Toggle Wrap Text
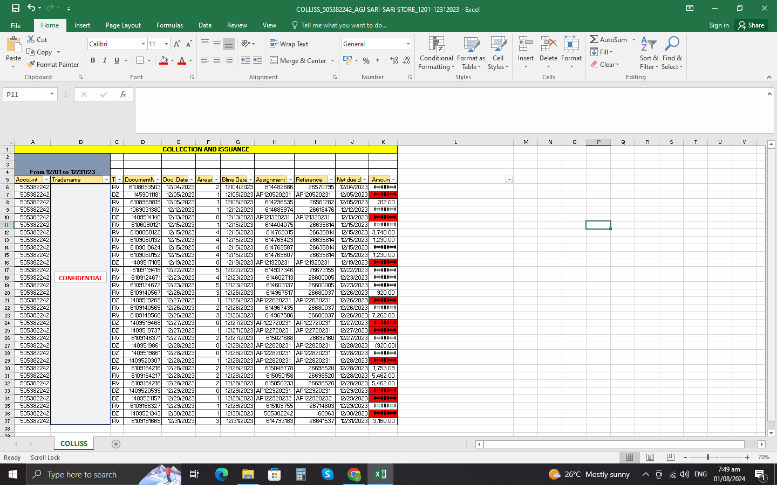Screen dimensions: 777x485 point(289,44)
